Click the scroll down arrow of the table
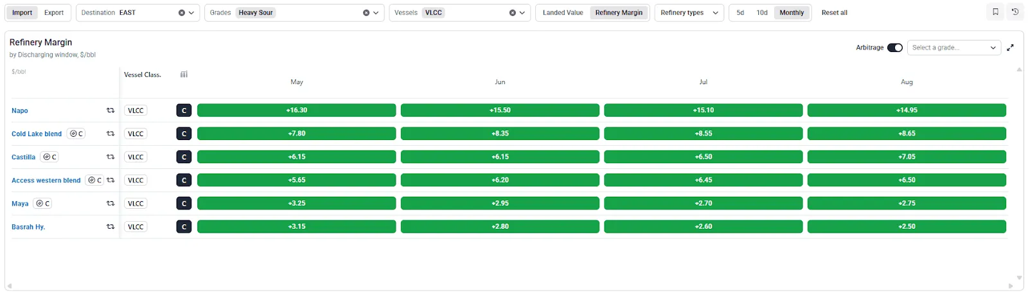The height and width of the screenshot is (293, 1028). (1019, 278)
